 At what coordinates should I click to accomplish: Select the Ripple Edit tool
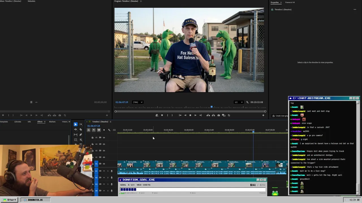pos(76,129)
